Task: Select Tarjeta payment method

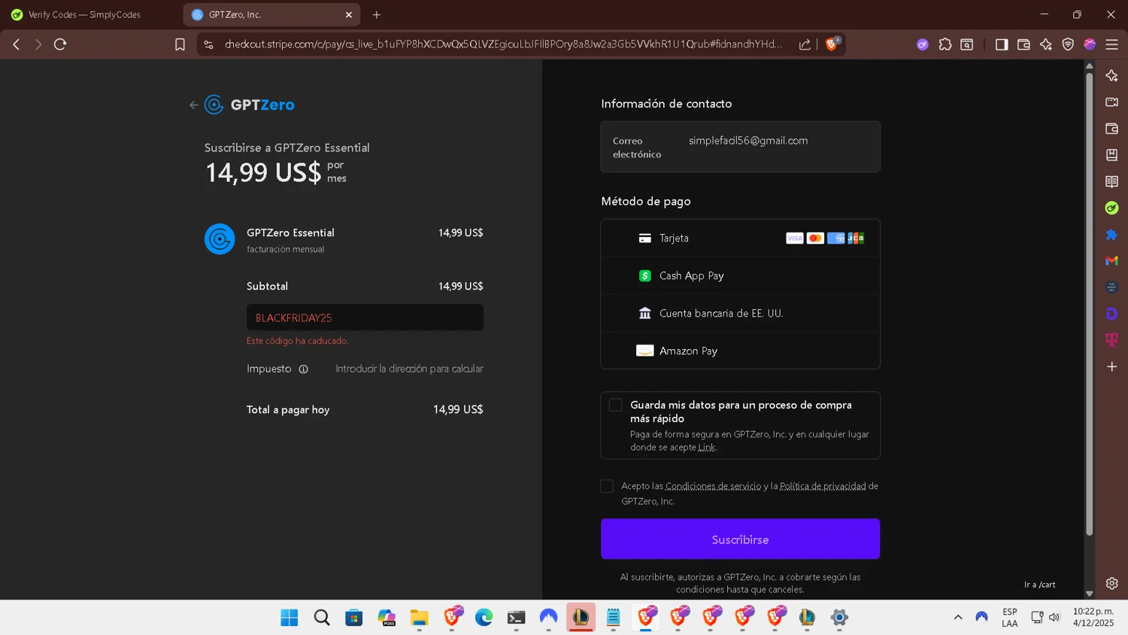Action: 740,238
